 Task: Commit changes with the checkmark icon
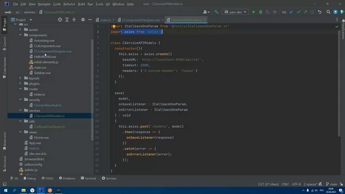point(298,12)
